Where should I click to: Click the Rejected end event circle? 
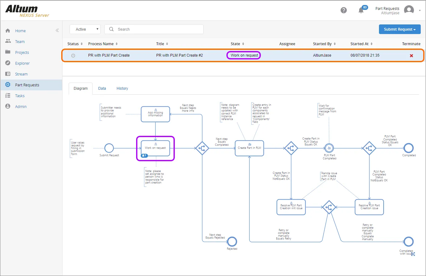[x=232, y=242]
